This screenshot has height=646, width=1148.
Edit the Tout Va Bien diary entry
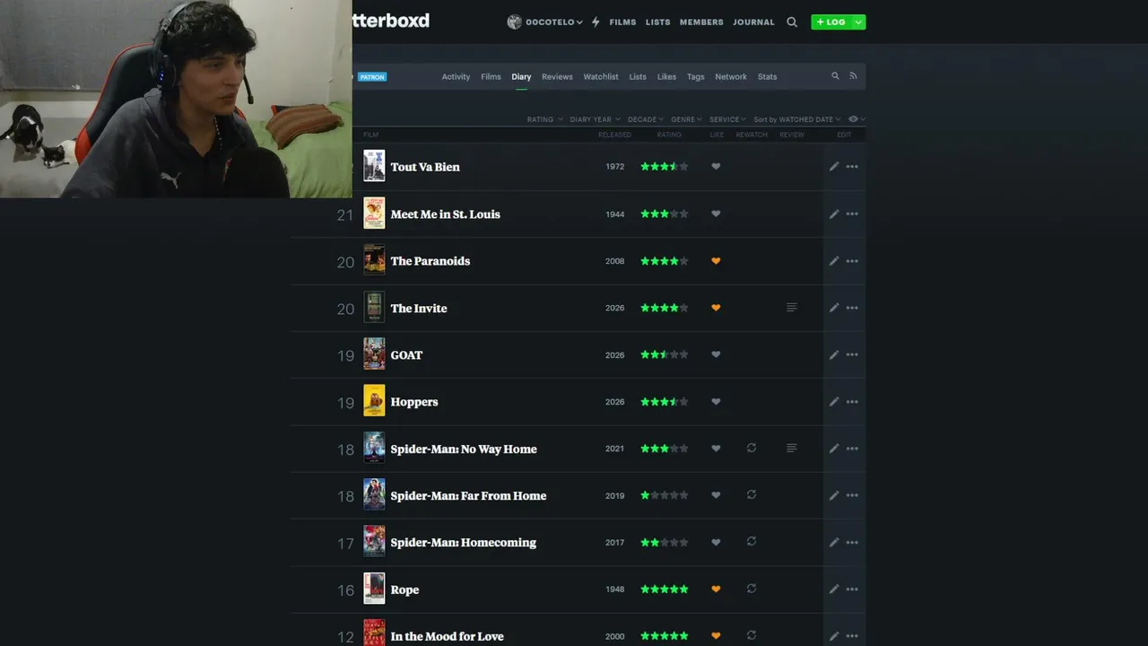(x=834, y=167)
